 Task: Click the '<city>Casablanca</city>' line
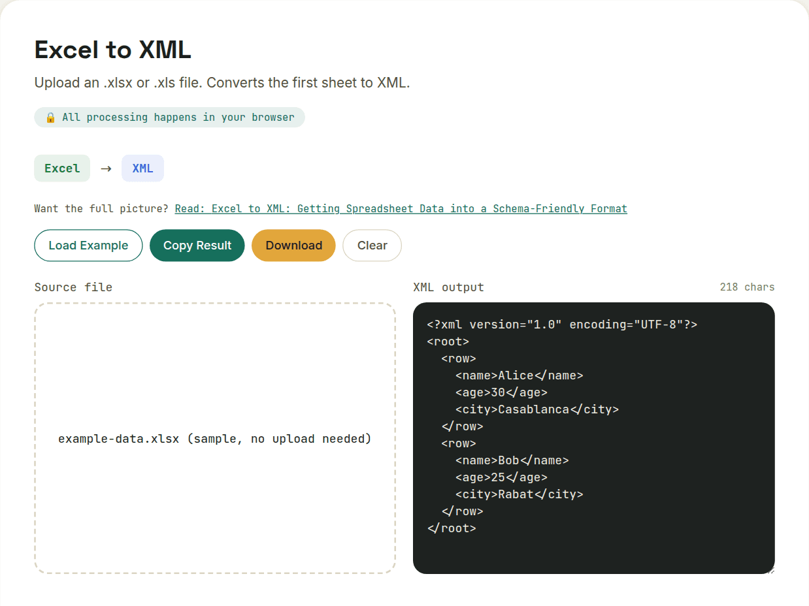537,409
